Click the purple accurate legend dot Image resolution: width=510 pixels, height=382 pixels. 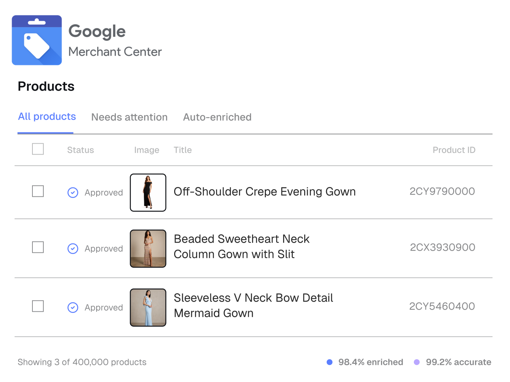coord(417,362)
